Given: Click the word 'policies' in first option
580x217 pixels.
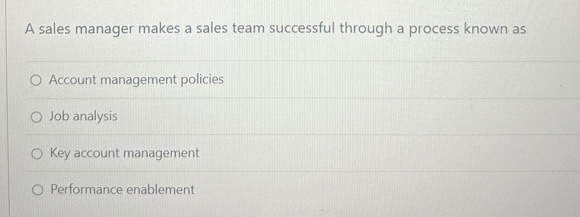Looking at the screenshot, I should click(x=202, y=79).
